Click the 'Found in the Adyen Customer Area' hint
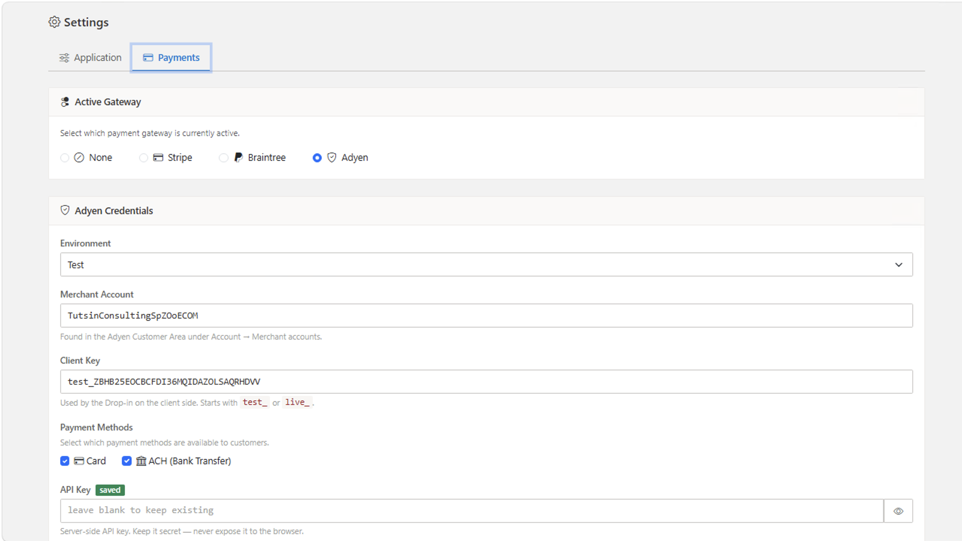962x541 pixels. coord(191,337)
